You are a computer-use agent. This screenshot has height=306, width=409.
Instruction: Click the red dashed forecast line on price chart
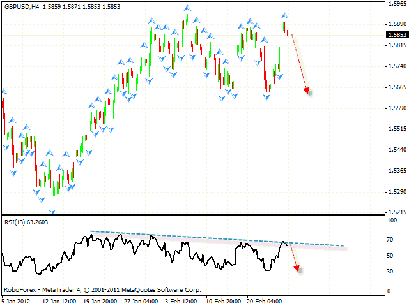click(x=299, y=61)
